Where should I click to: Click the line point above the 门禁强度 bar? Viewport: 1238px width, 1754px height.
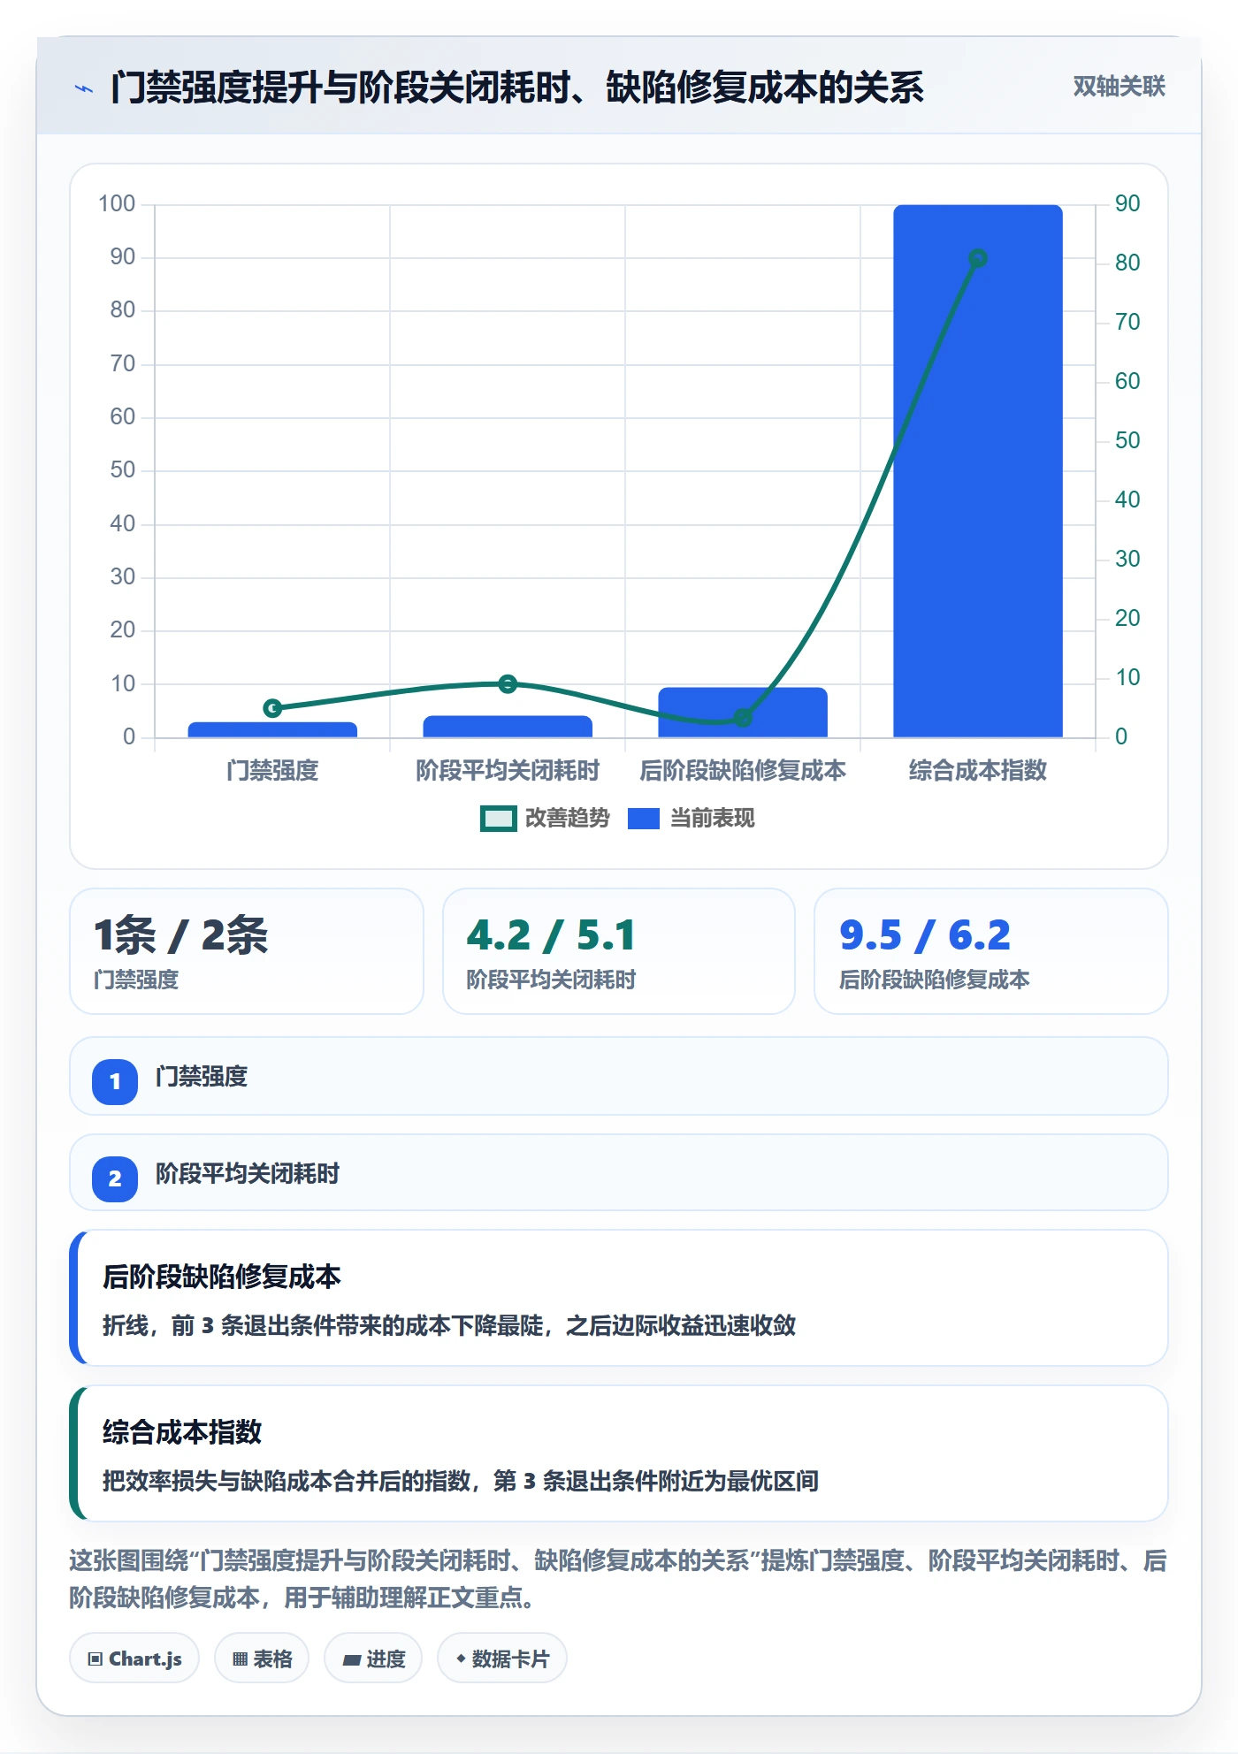click(x=272, y=708)
